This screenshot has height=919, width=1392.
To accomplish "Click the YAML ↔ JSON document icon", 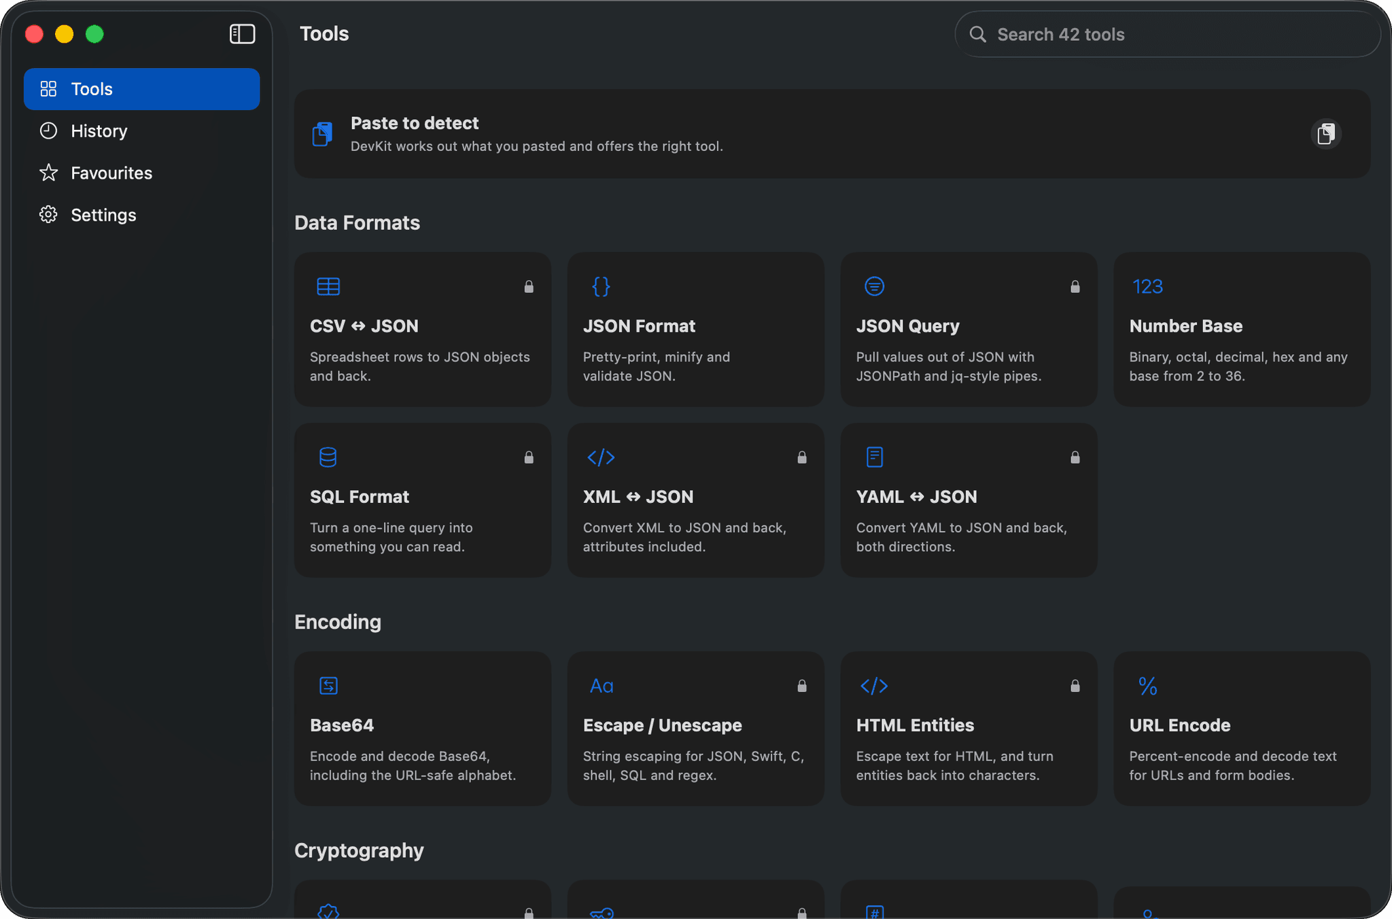I will 875,457.
